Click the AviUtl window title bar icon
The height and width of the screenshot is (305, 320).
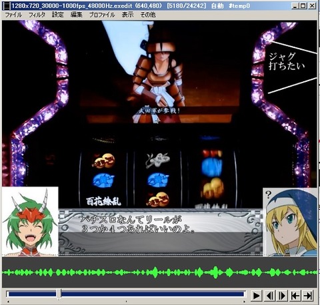click(x=7, y=5)
